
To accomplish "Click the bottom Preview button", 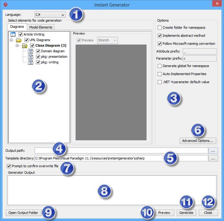I will 164,212.
